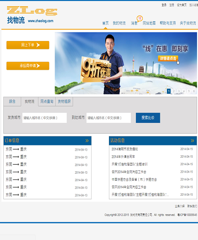This screenshot has height=240, width=198.
Task: Click the 搜索比价 search button
Action: [x=148, y=118]
